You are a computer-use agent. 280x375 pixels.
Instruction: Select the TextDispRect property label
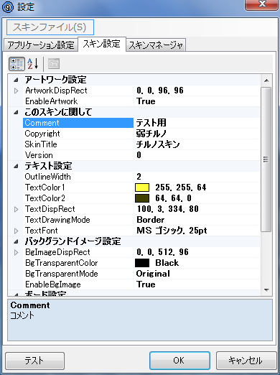click(50, 209)
